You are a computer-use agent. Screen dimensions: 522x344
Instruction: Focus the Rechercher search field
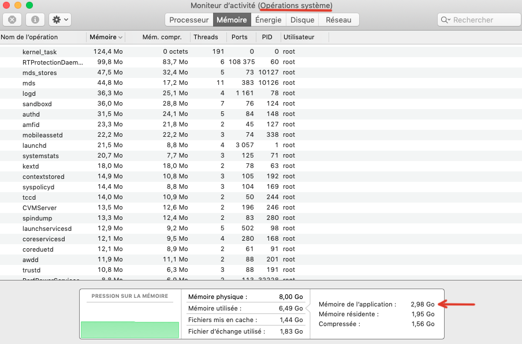479,20
